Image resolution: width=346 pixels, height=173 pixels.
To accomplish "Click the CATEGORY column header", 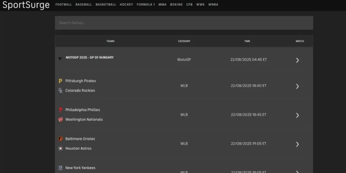I will point(184,41).
